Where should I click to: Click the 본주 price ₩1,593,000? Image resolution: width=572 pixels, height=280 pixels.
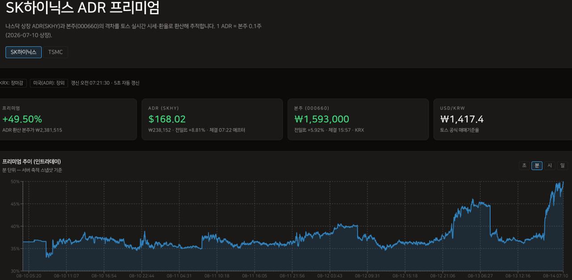pos(322,119)
